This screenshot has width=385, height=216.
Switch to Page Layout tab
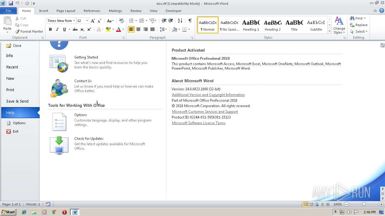click(x=66, y=11)
